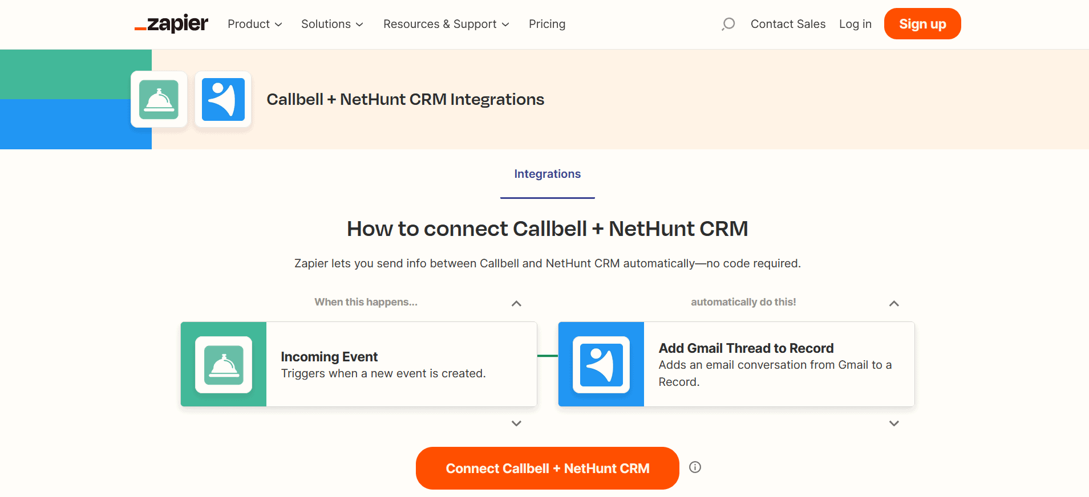
Task: Show next trigger with down chevron
Action: (516, 423)
